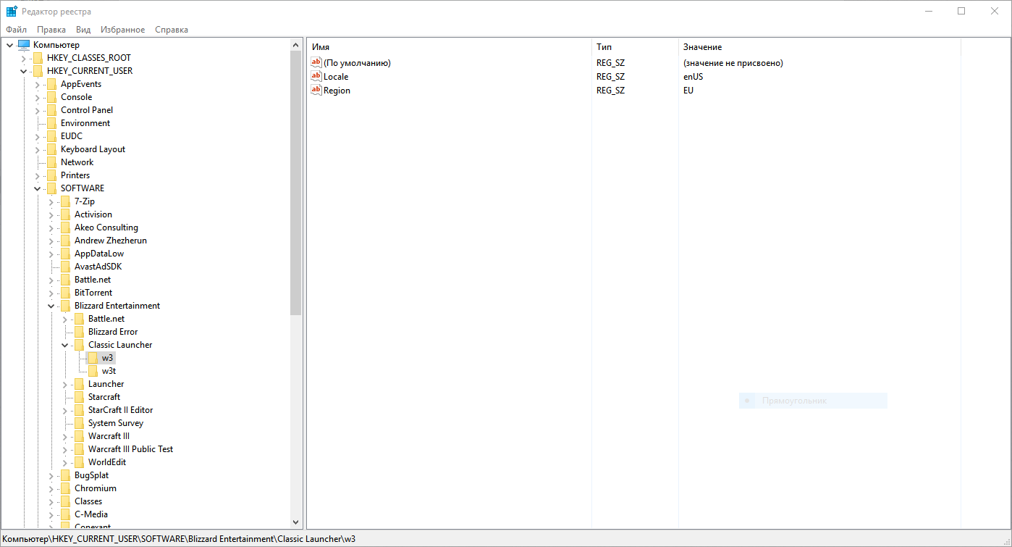Click the Console folder icon
1012x547 pixels.
[51, 97]
